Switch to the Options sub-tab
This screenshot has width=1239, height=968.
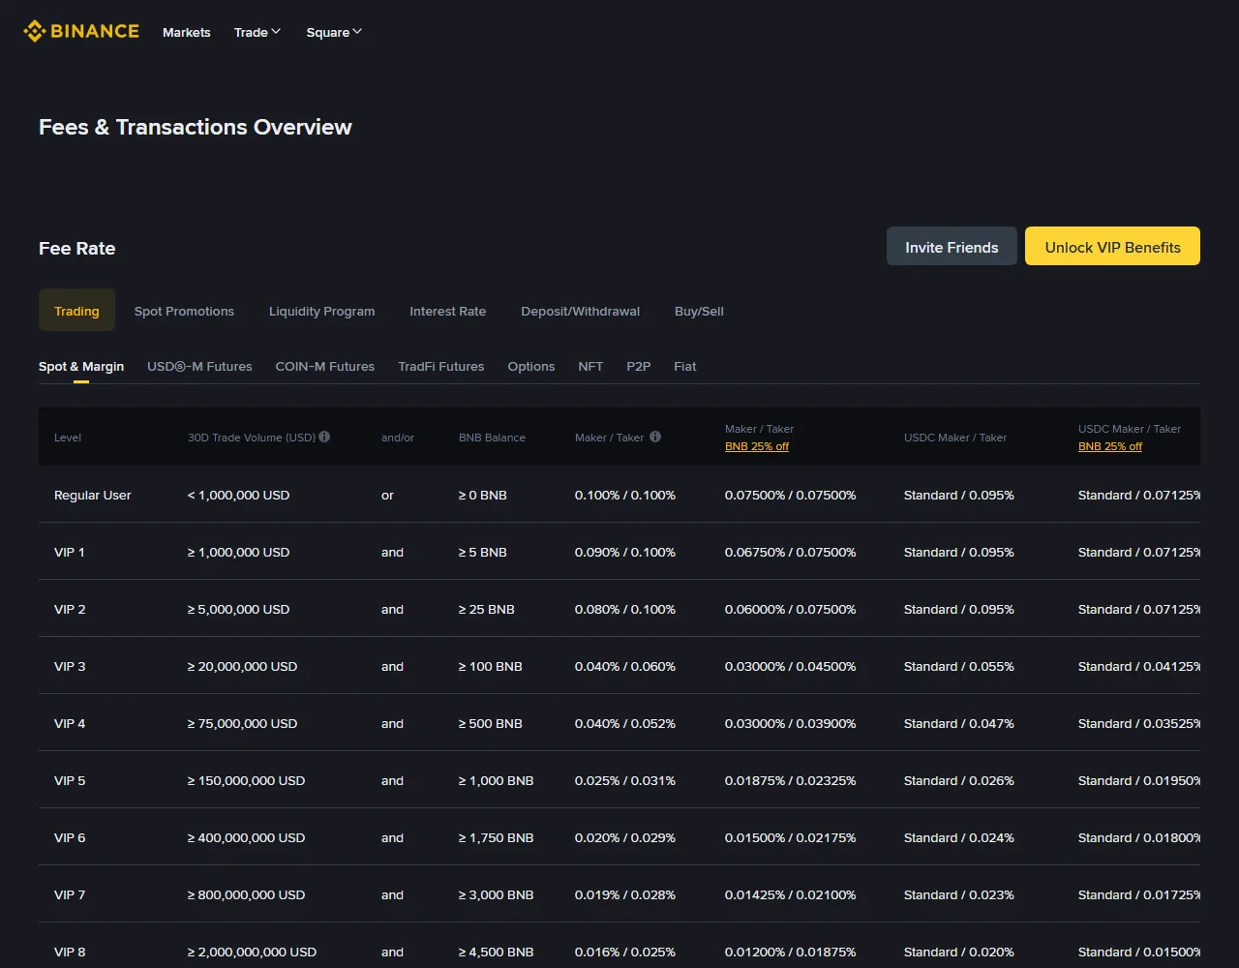click(x=531, y=366)
